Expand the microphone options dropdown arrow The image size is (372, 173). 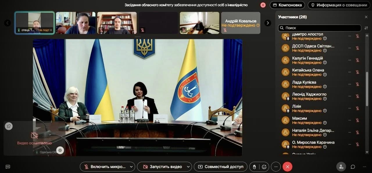131,167
